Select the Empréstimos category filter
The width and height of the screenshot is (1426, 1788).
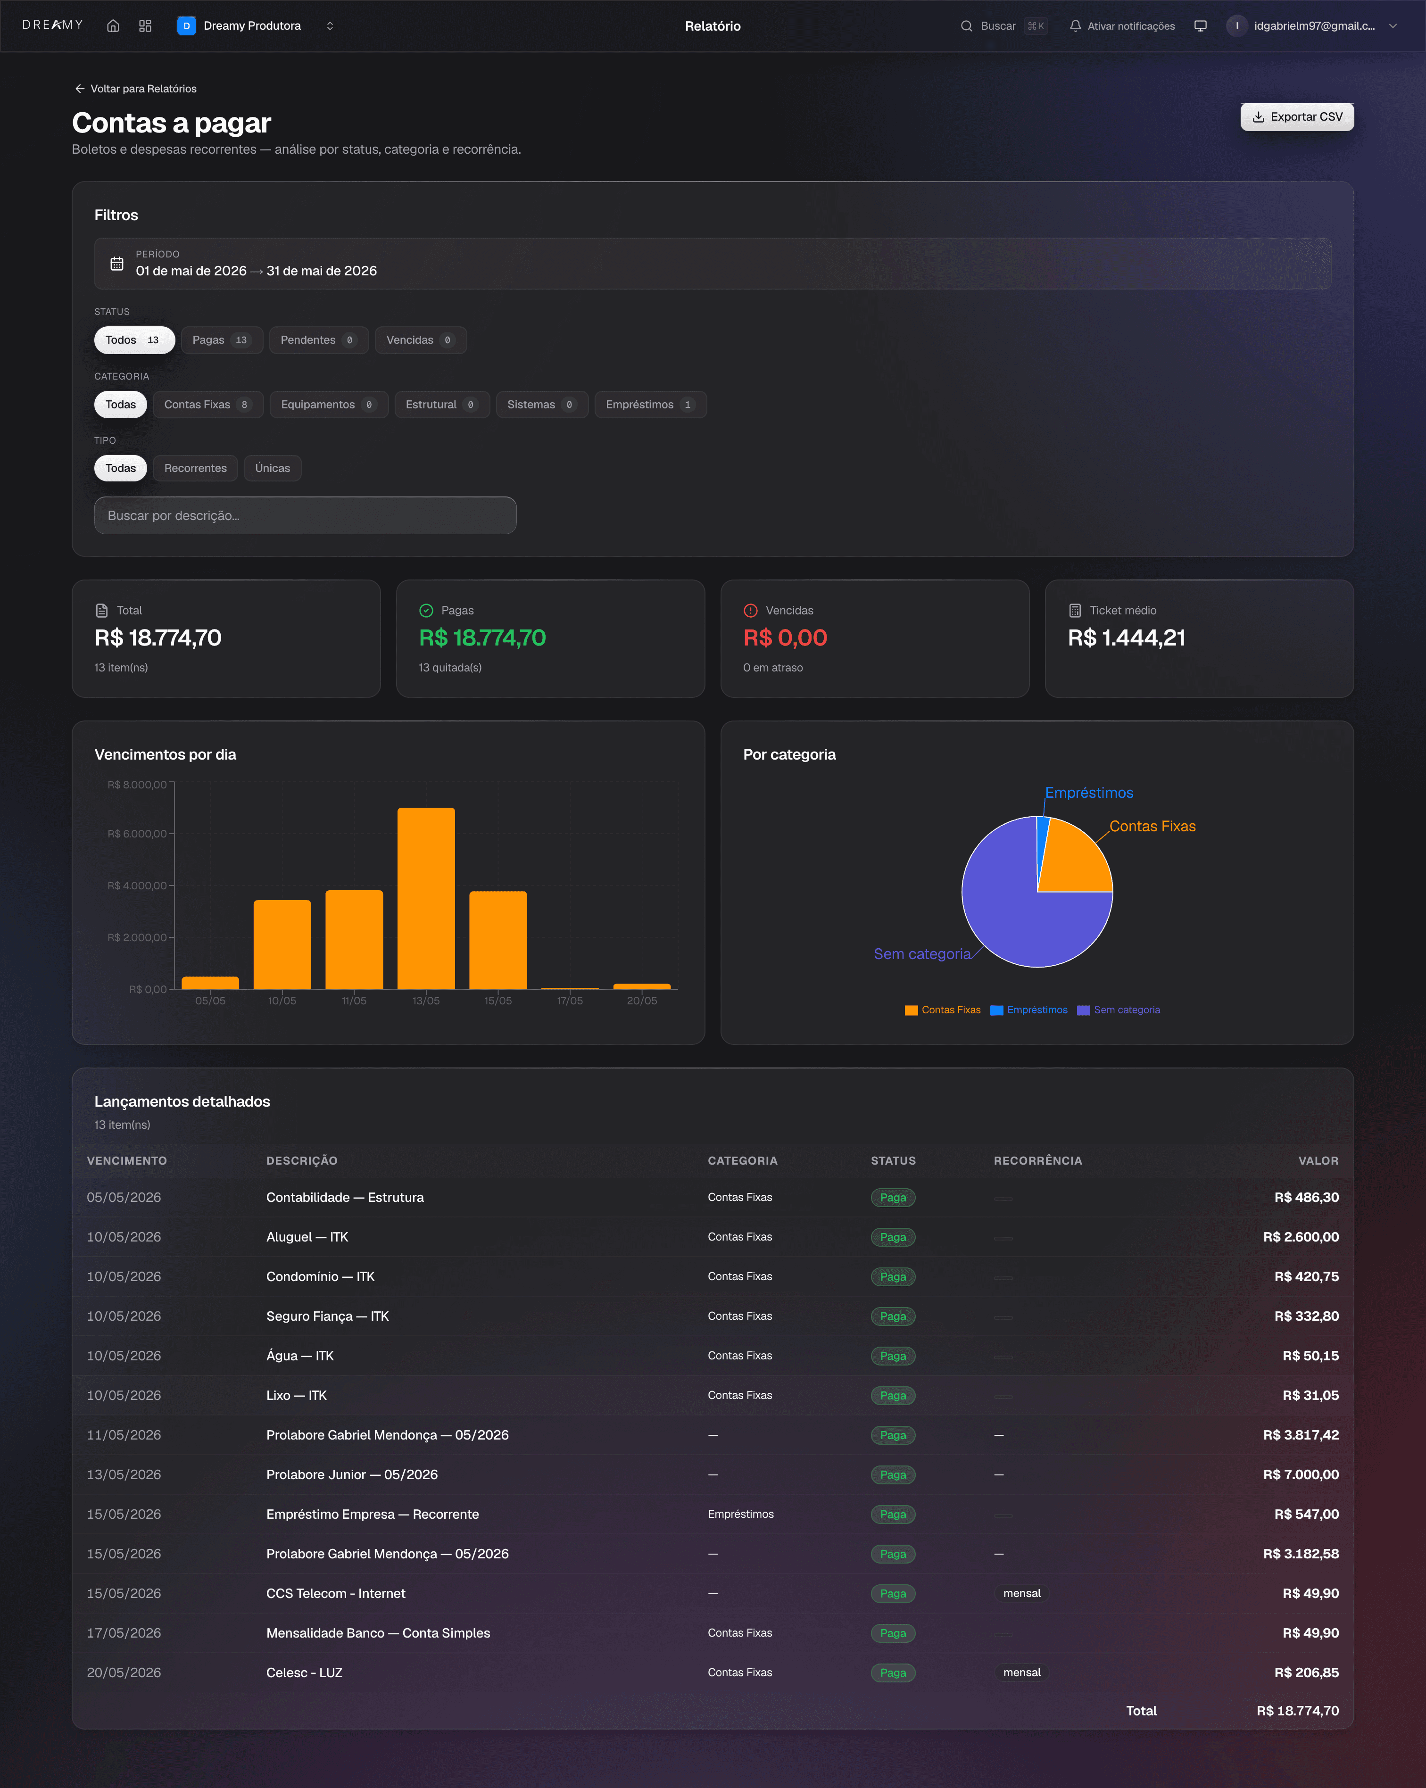click(650, 405)
